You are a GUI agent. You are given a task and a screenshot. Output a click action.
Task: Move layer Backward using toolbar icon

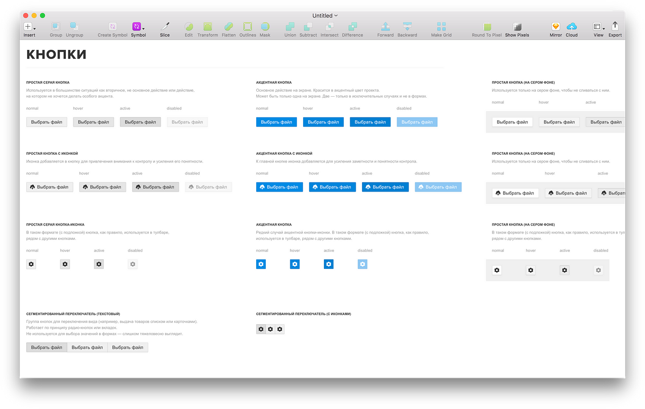click(x=407, y=26)
